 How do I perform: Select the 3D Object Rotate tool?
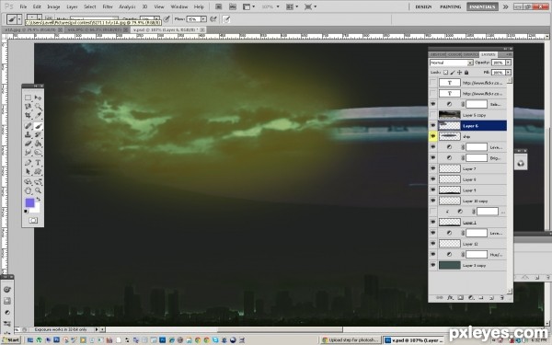(x=28, y=181)
